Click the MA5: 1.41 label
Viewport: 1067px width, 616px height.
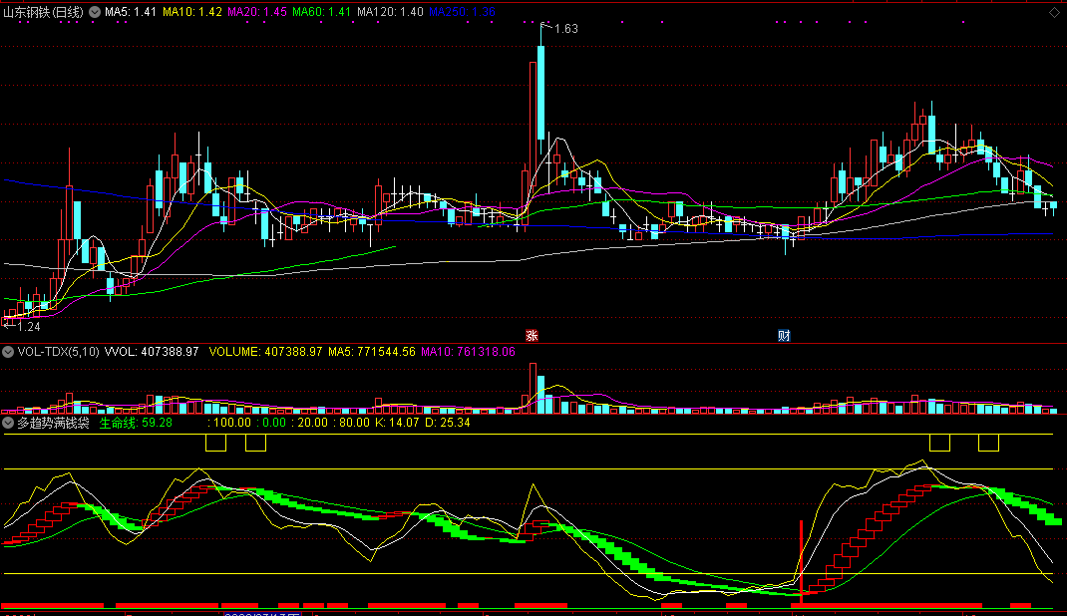(131, 12)
